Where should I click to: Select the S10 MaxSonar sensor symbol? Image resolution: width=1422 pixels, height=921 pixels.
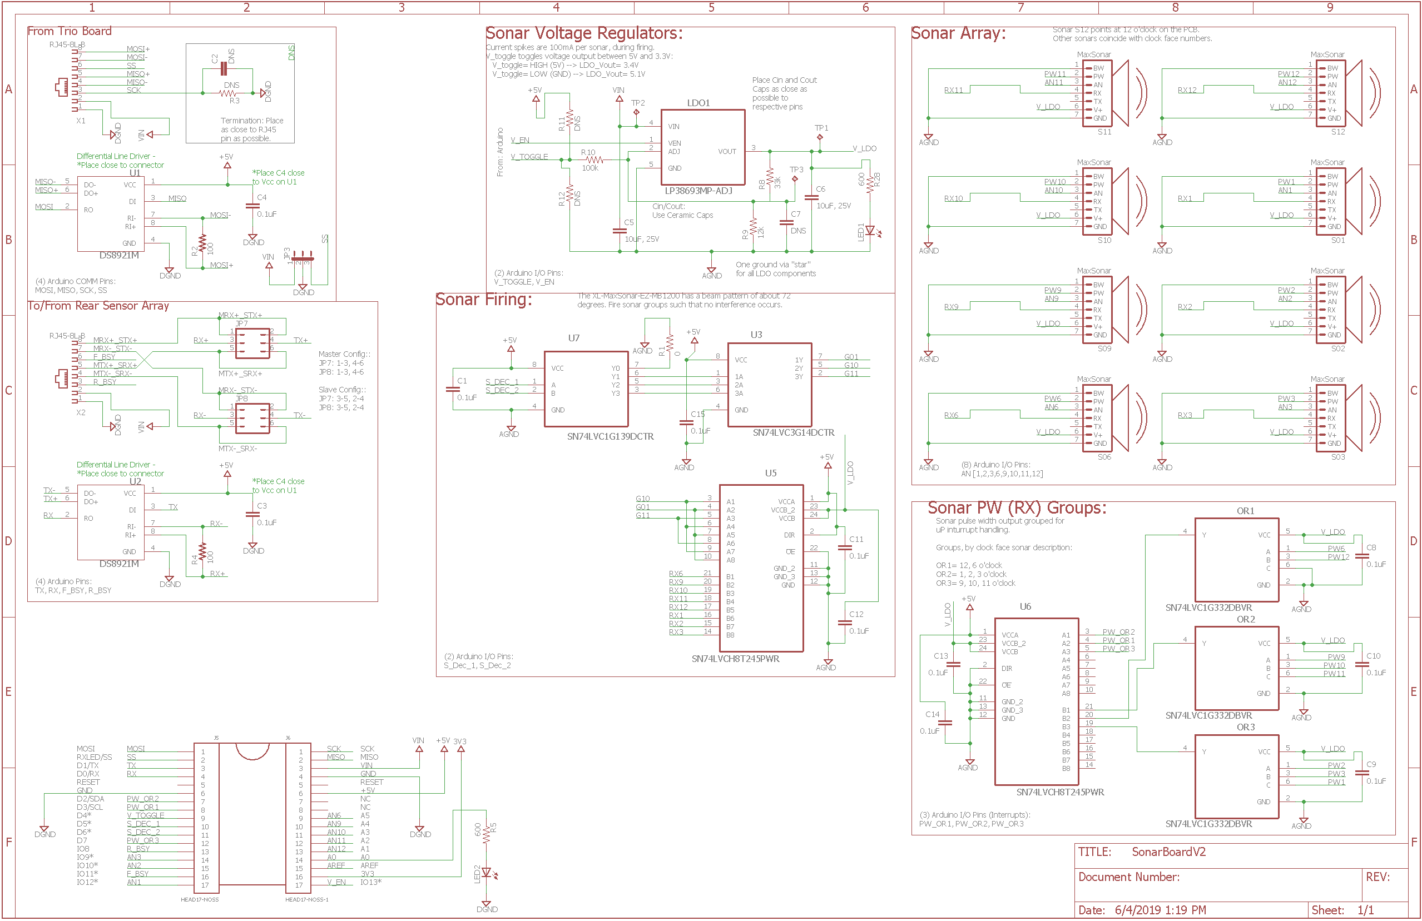[1114, 201]
